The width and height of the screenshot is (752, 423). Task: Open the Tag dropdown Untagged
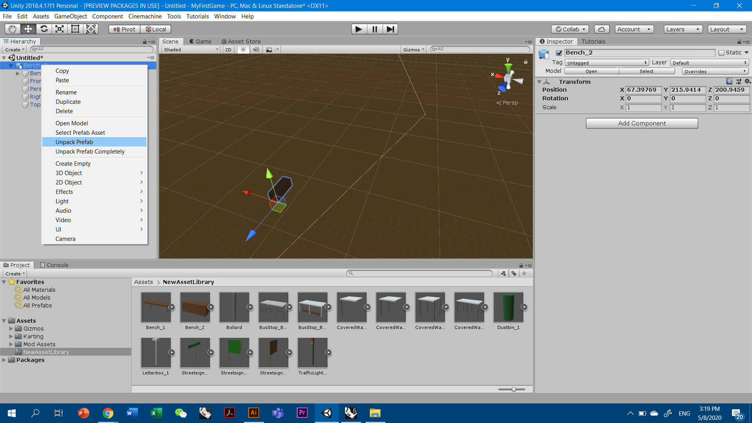point(607,63)
